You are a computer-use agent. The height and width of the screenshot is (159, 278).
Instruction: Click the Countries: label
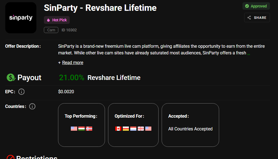16,106
